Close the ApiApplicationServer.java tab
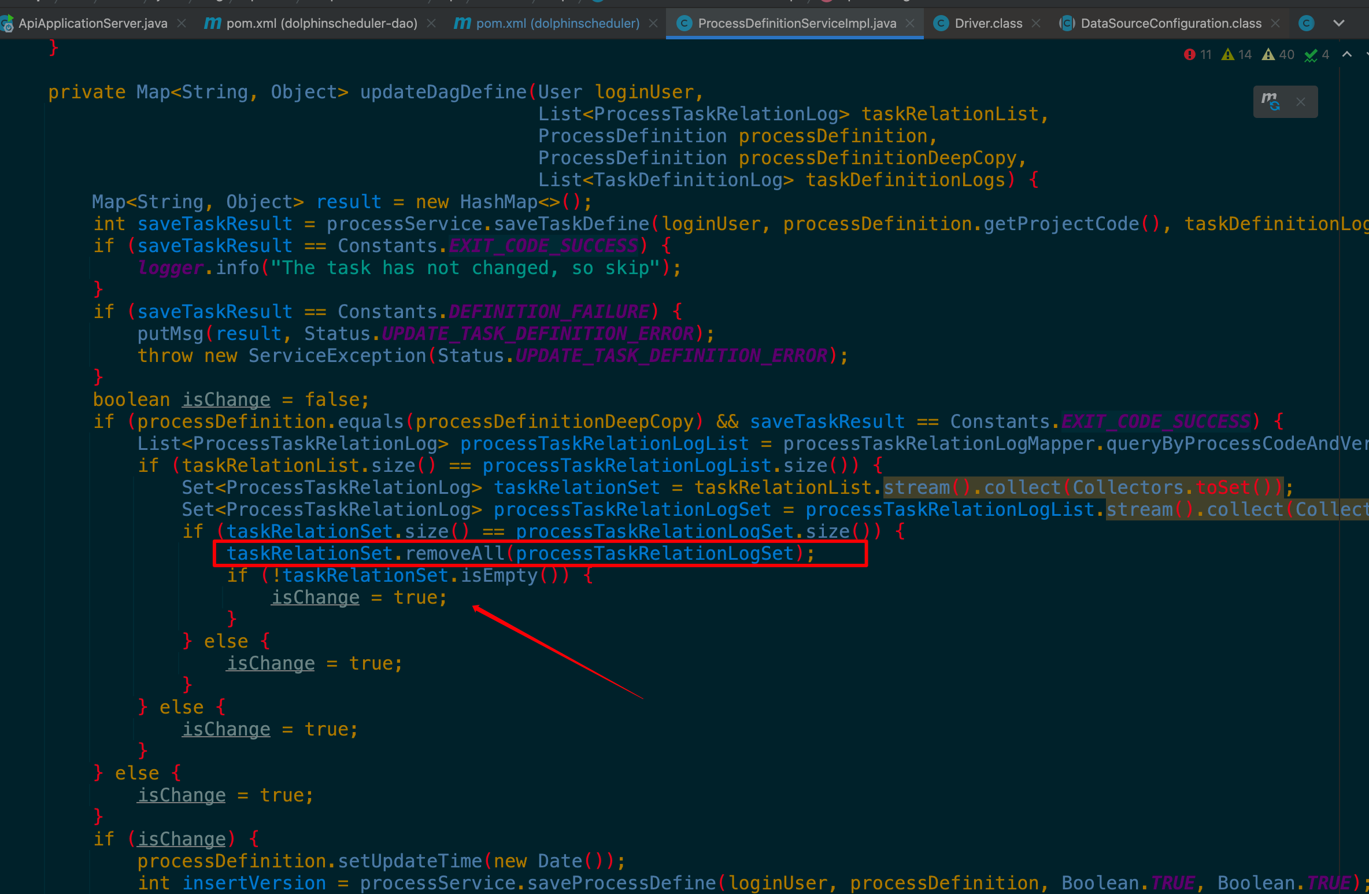Screen dimensions: 1369x894 click(182, 23)
